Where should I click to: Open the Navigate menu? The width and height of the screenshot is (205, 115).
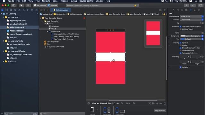click(46, 1)
